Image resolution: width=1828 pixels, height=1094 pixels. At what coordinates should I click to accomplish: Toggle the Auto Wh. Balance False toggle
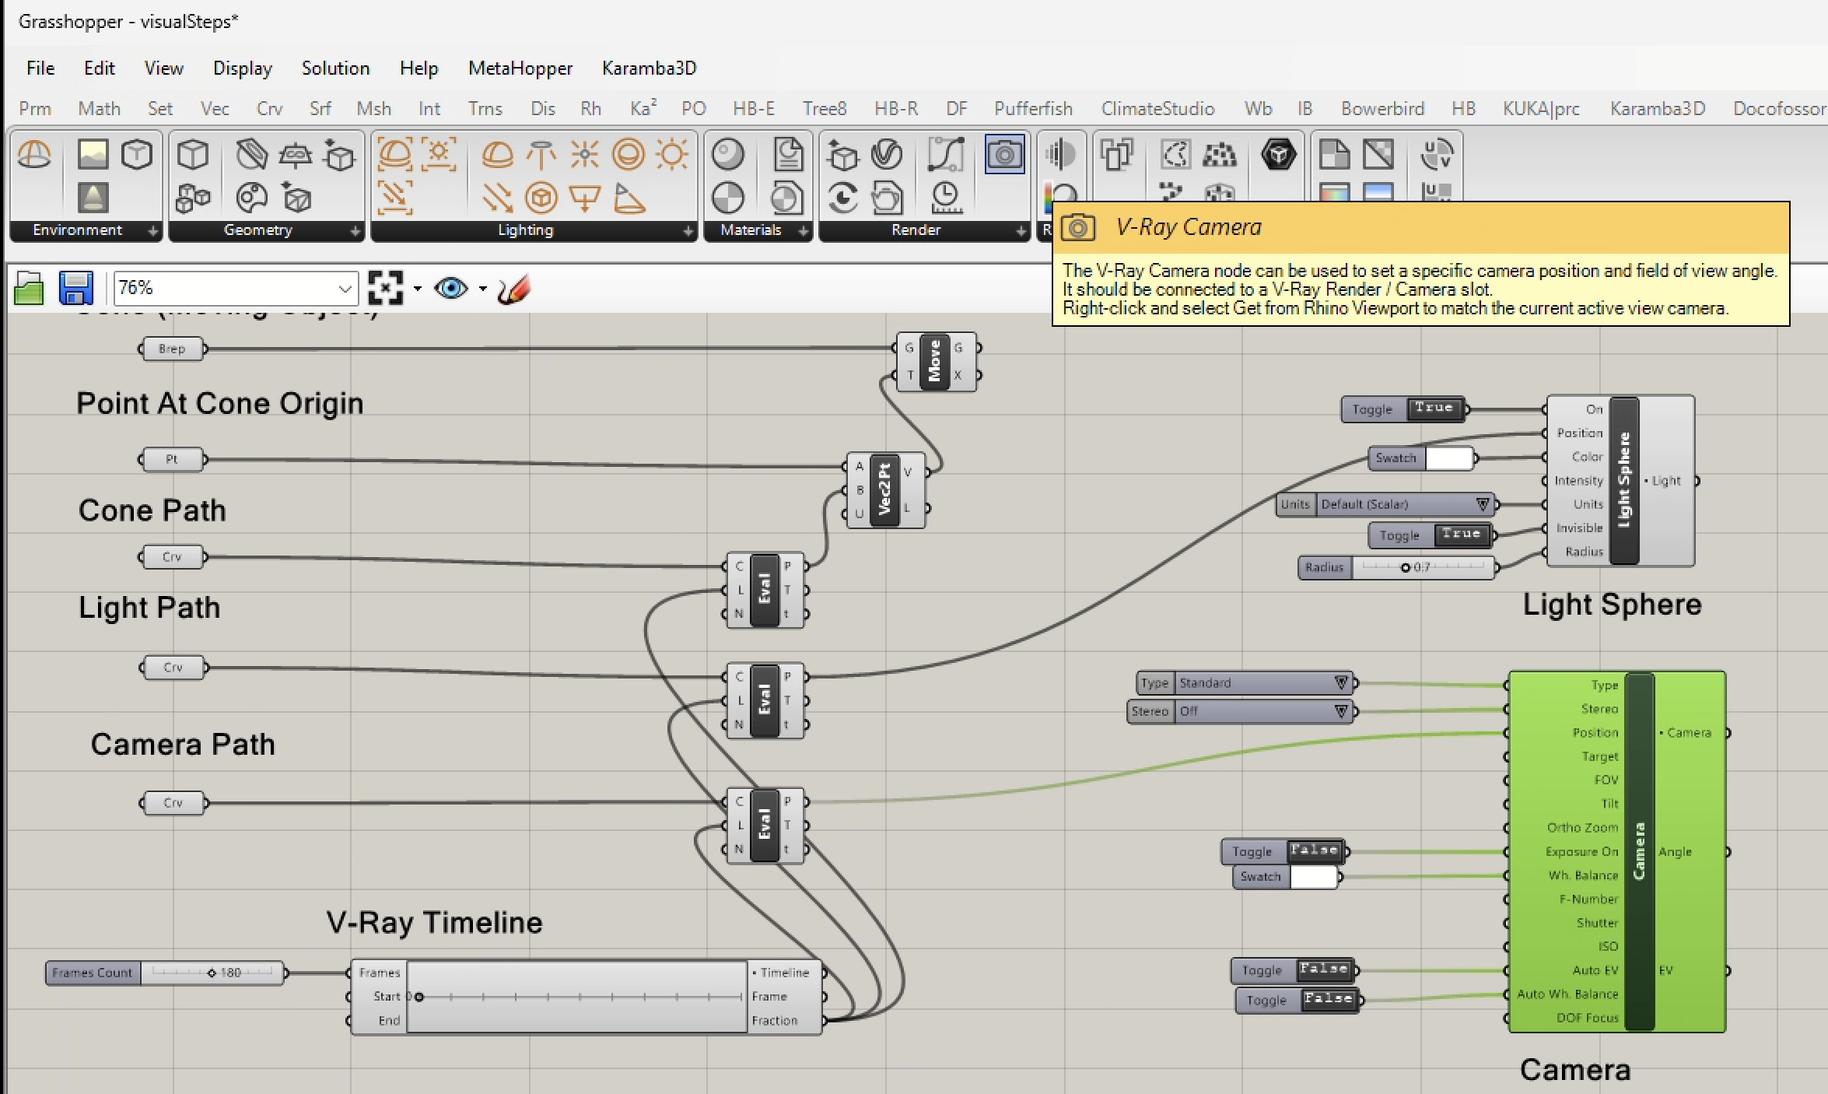tap(1329, 1000)
